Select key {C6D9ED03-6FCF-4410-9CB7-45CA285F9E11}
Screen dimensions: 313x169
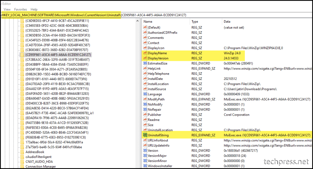(57, 21)
